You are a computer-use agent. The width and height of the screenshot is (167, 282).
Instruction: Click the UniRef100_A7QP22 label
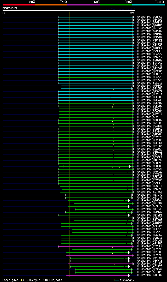click(150, 172)
